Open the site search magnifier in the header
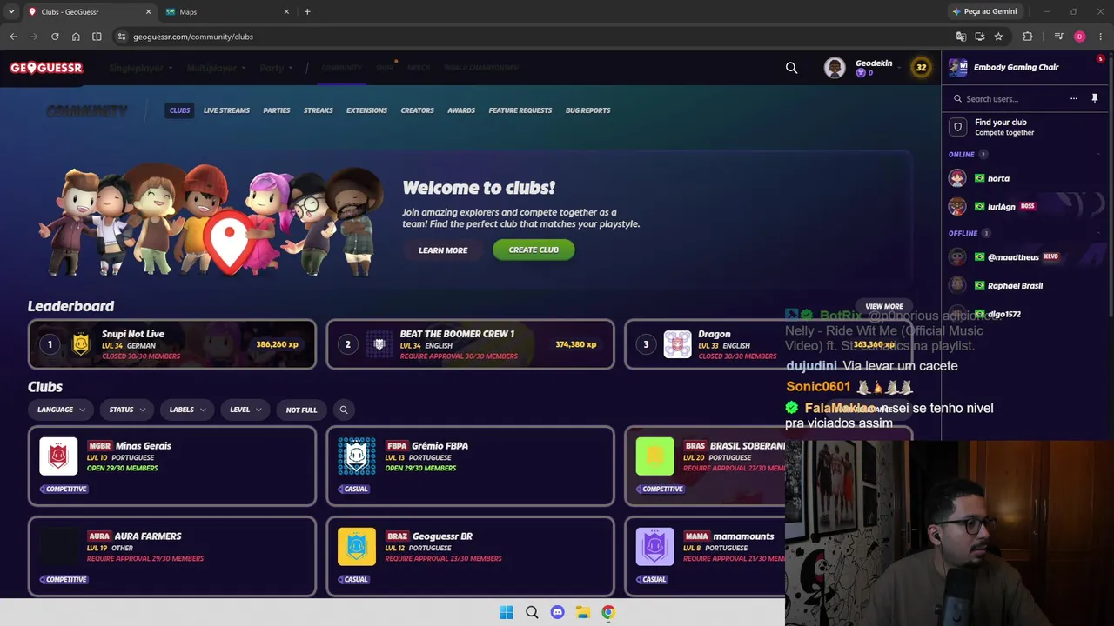The image size is (1114, 626). coord(791,68)
